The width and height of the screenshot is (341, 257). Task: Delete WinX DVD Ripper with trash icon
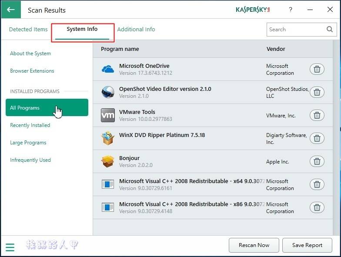(317, 138)
